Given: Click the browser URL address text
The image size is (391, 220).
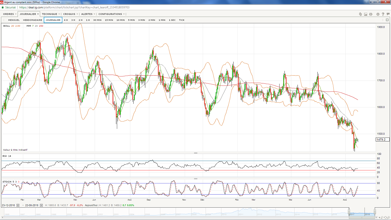Looking at the screenshot, I should click(74, 7).
